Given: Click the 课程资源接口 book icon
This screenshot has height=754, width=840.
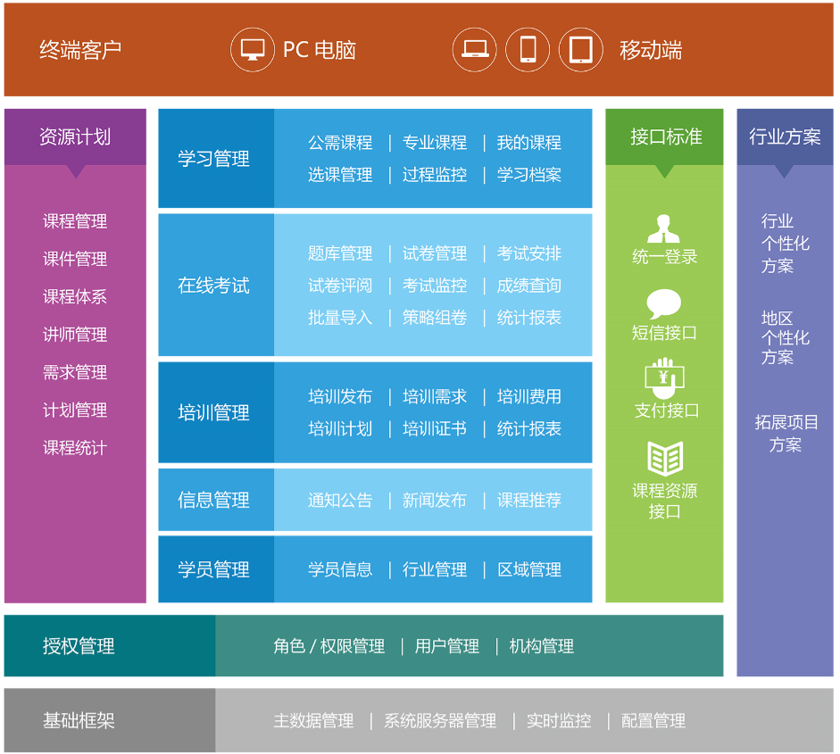Looking at the screenshot, I should pos(665,459).
